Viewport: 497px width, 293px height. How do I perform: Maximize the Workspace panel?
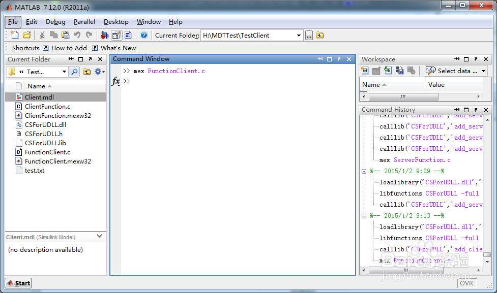[466, 59]
